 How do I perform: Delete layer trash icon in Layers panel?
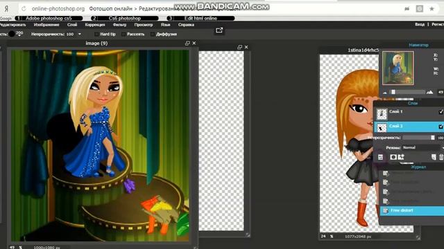pos(441,157)
